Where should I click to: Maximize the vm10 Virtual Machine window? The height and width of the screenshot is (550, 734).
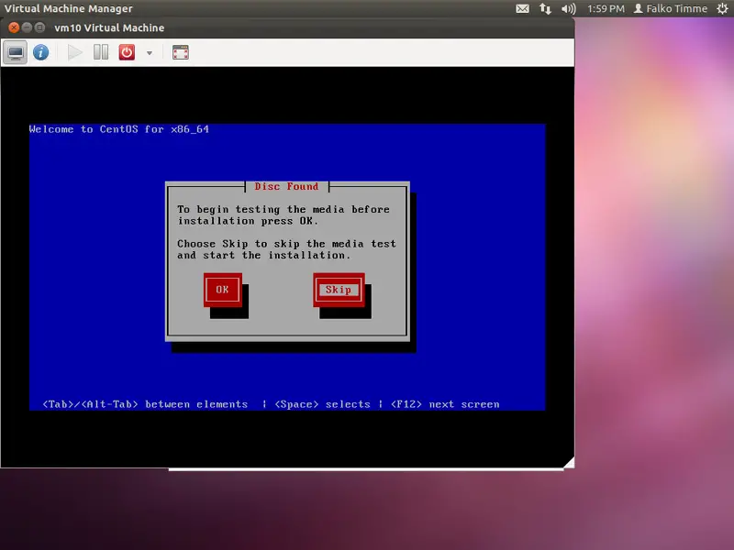coord(39,27)
